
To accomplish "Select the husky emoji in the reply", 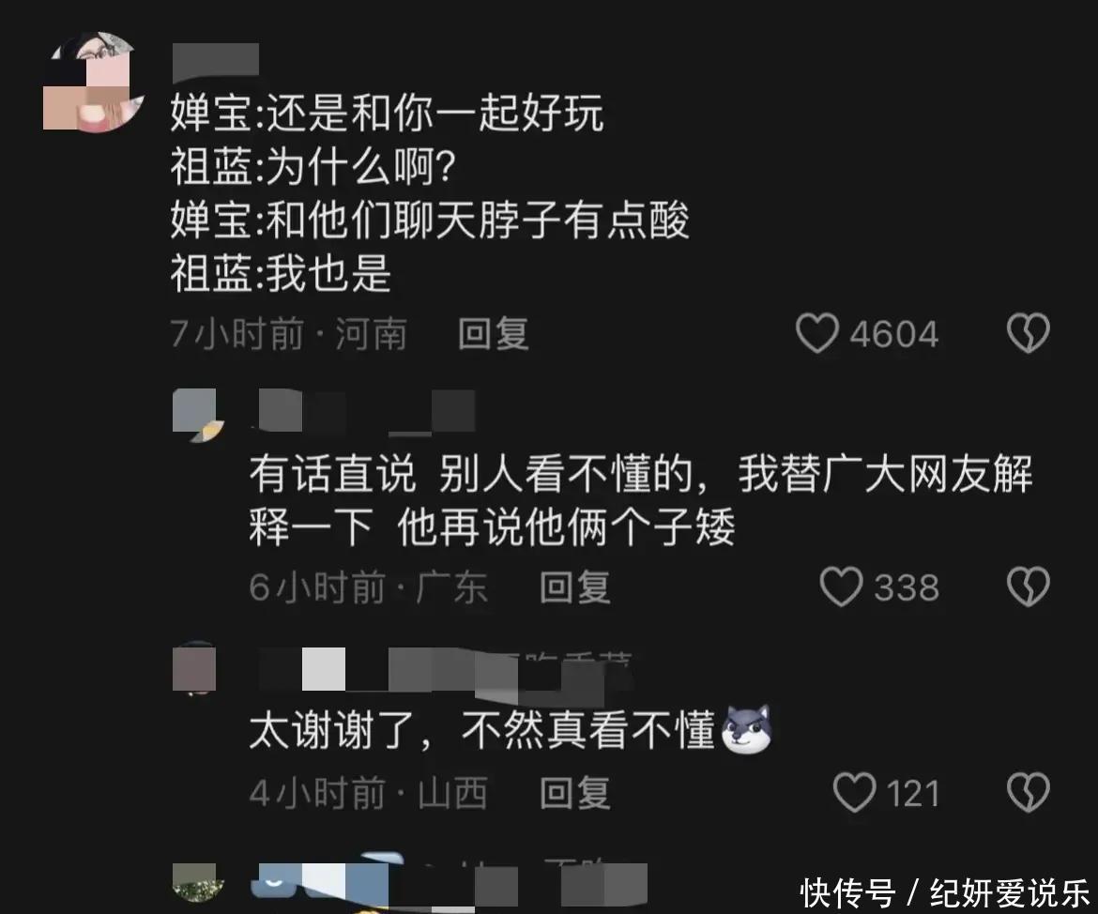I will pyautogui.click(x=746, y=729).
